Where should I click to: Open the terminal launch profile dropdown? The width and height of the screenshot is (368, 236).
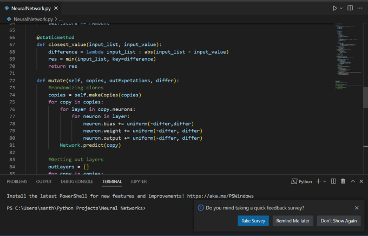[x=325, y=181]
